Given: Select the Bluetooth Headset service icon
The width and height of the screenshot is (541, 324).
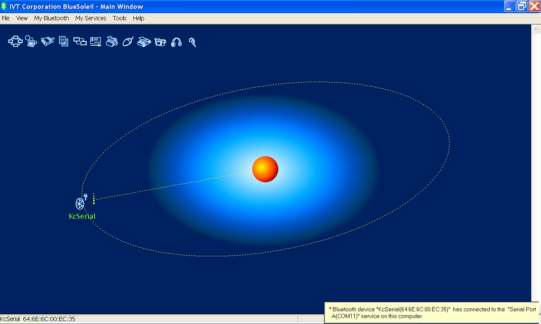Looking at the screenshot, I should tap(192, 42).
